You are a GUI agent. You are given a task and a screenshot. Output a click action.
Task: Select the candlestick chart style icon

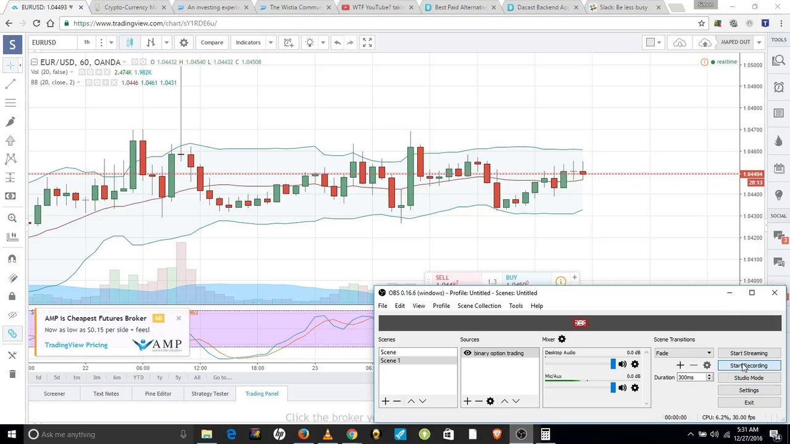pyautogui.click(x=130, y=43)
